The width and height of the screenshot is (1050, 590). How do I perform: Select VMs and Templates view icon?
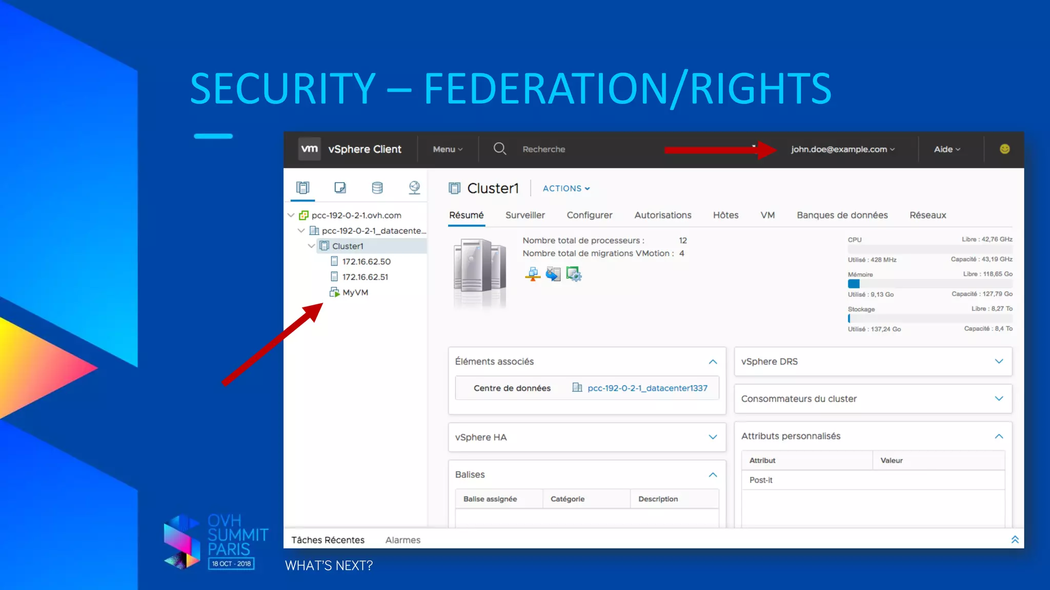tap(340, 188)
